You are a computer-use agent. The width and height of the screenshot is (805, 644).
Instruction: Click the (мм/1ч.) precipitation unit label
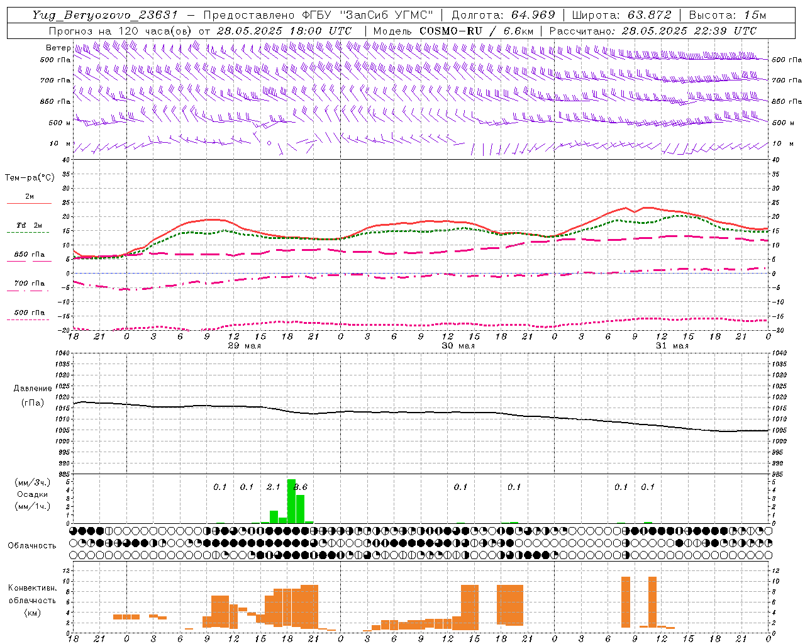tap(31, 506)
